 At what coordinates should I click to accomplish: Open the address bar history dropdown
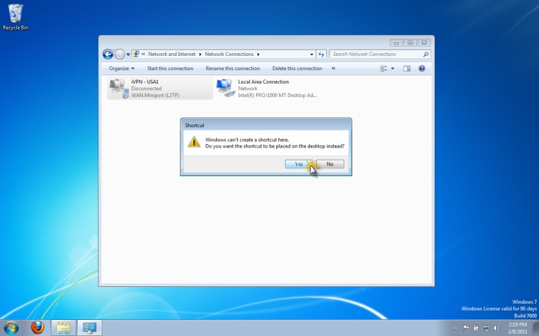click(311, 55)
